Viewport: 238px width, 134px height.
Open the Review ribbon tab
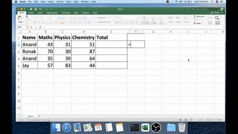tap(86, 13)
